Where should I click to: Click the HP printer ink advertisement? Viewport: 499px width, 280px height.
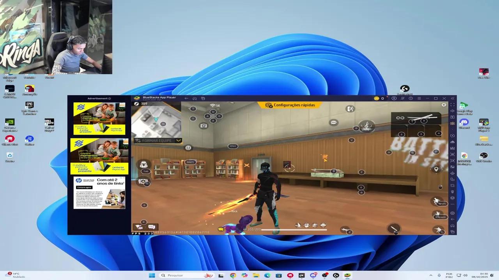point(99,193)
